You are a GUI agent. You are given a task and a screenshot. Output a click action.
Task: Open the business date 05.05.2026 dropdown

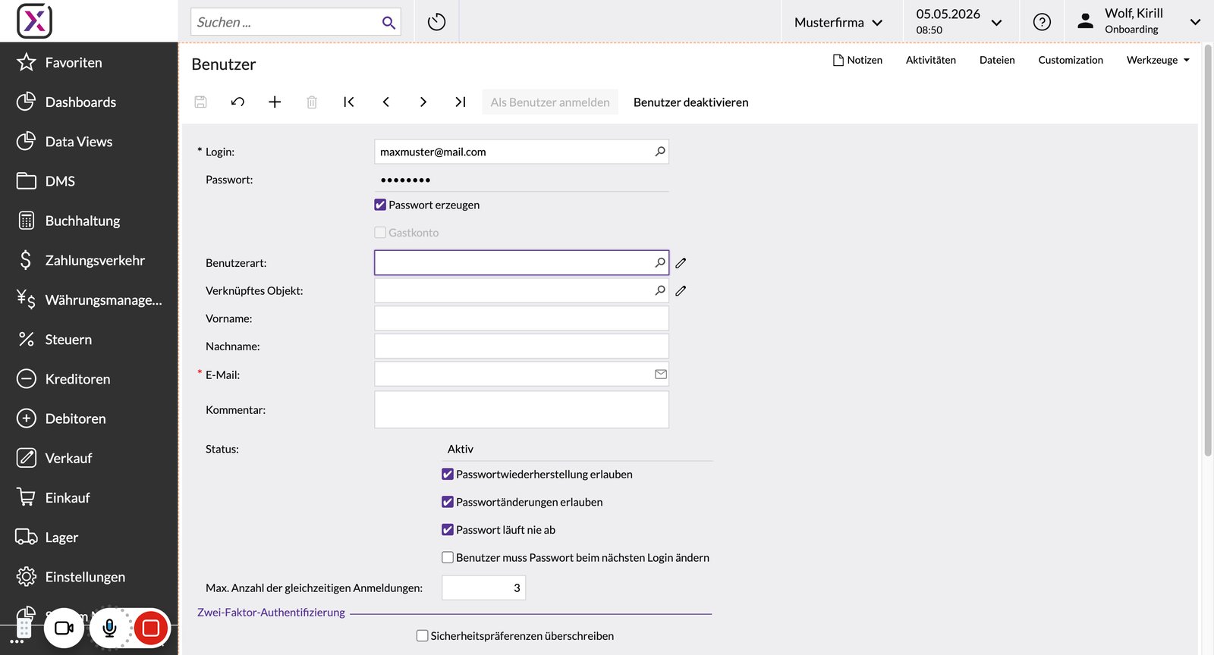click(959, 21)
